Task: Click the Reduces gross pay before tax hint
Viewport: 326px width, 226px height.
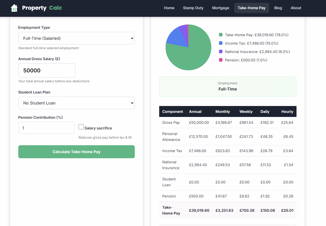Action: (x=105, y=138)
